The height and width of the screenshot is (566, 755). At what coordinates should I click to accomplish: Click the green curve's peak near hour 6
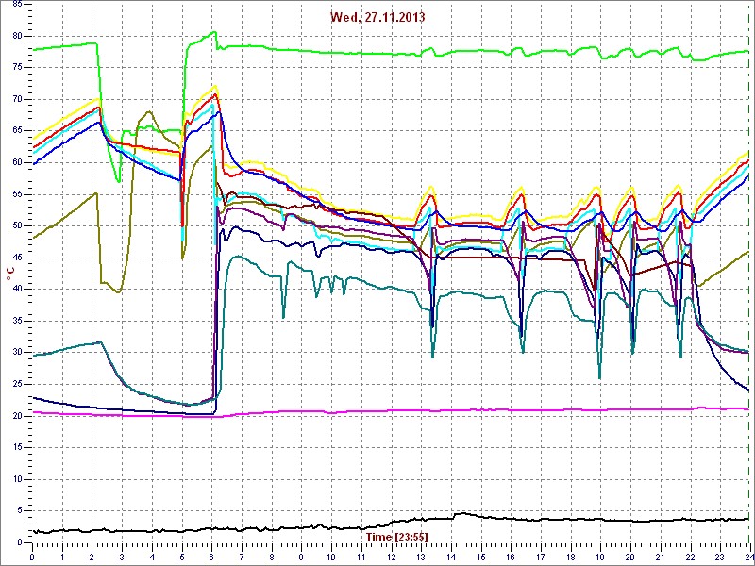[214, 33]
